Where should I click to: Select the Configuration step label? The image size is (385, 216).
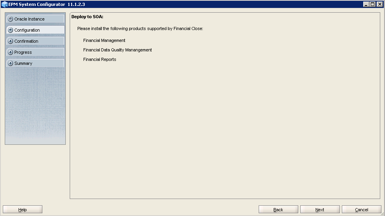[x=27, y=30]
